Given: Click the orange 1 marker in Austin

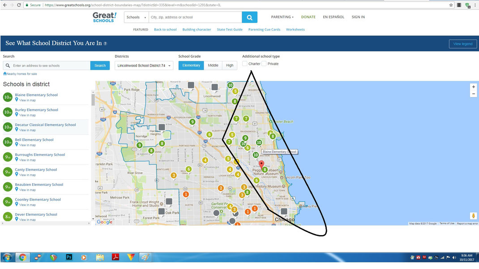Looking at the screenshot, I should pos(186,194).
